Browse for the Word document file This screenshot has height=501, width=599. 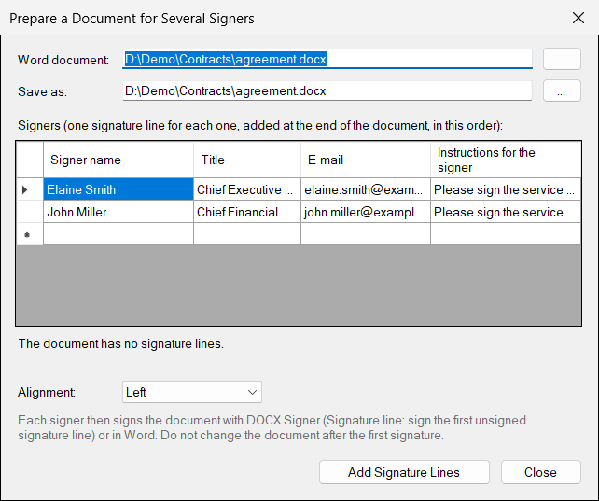pyautogui.click(x=562, y=59)
